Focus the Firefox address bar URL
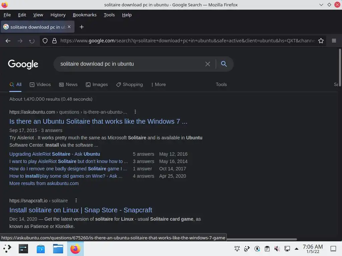Viewport: 342px width, 256px height. [x=188, y=41]
